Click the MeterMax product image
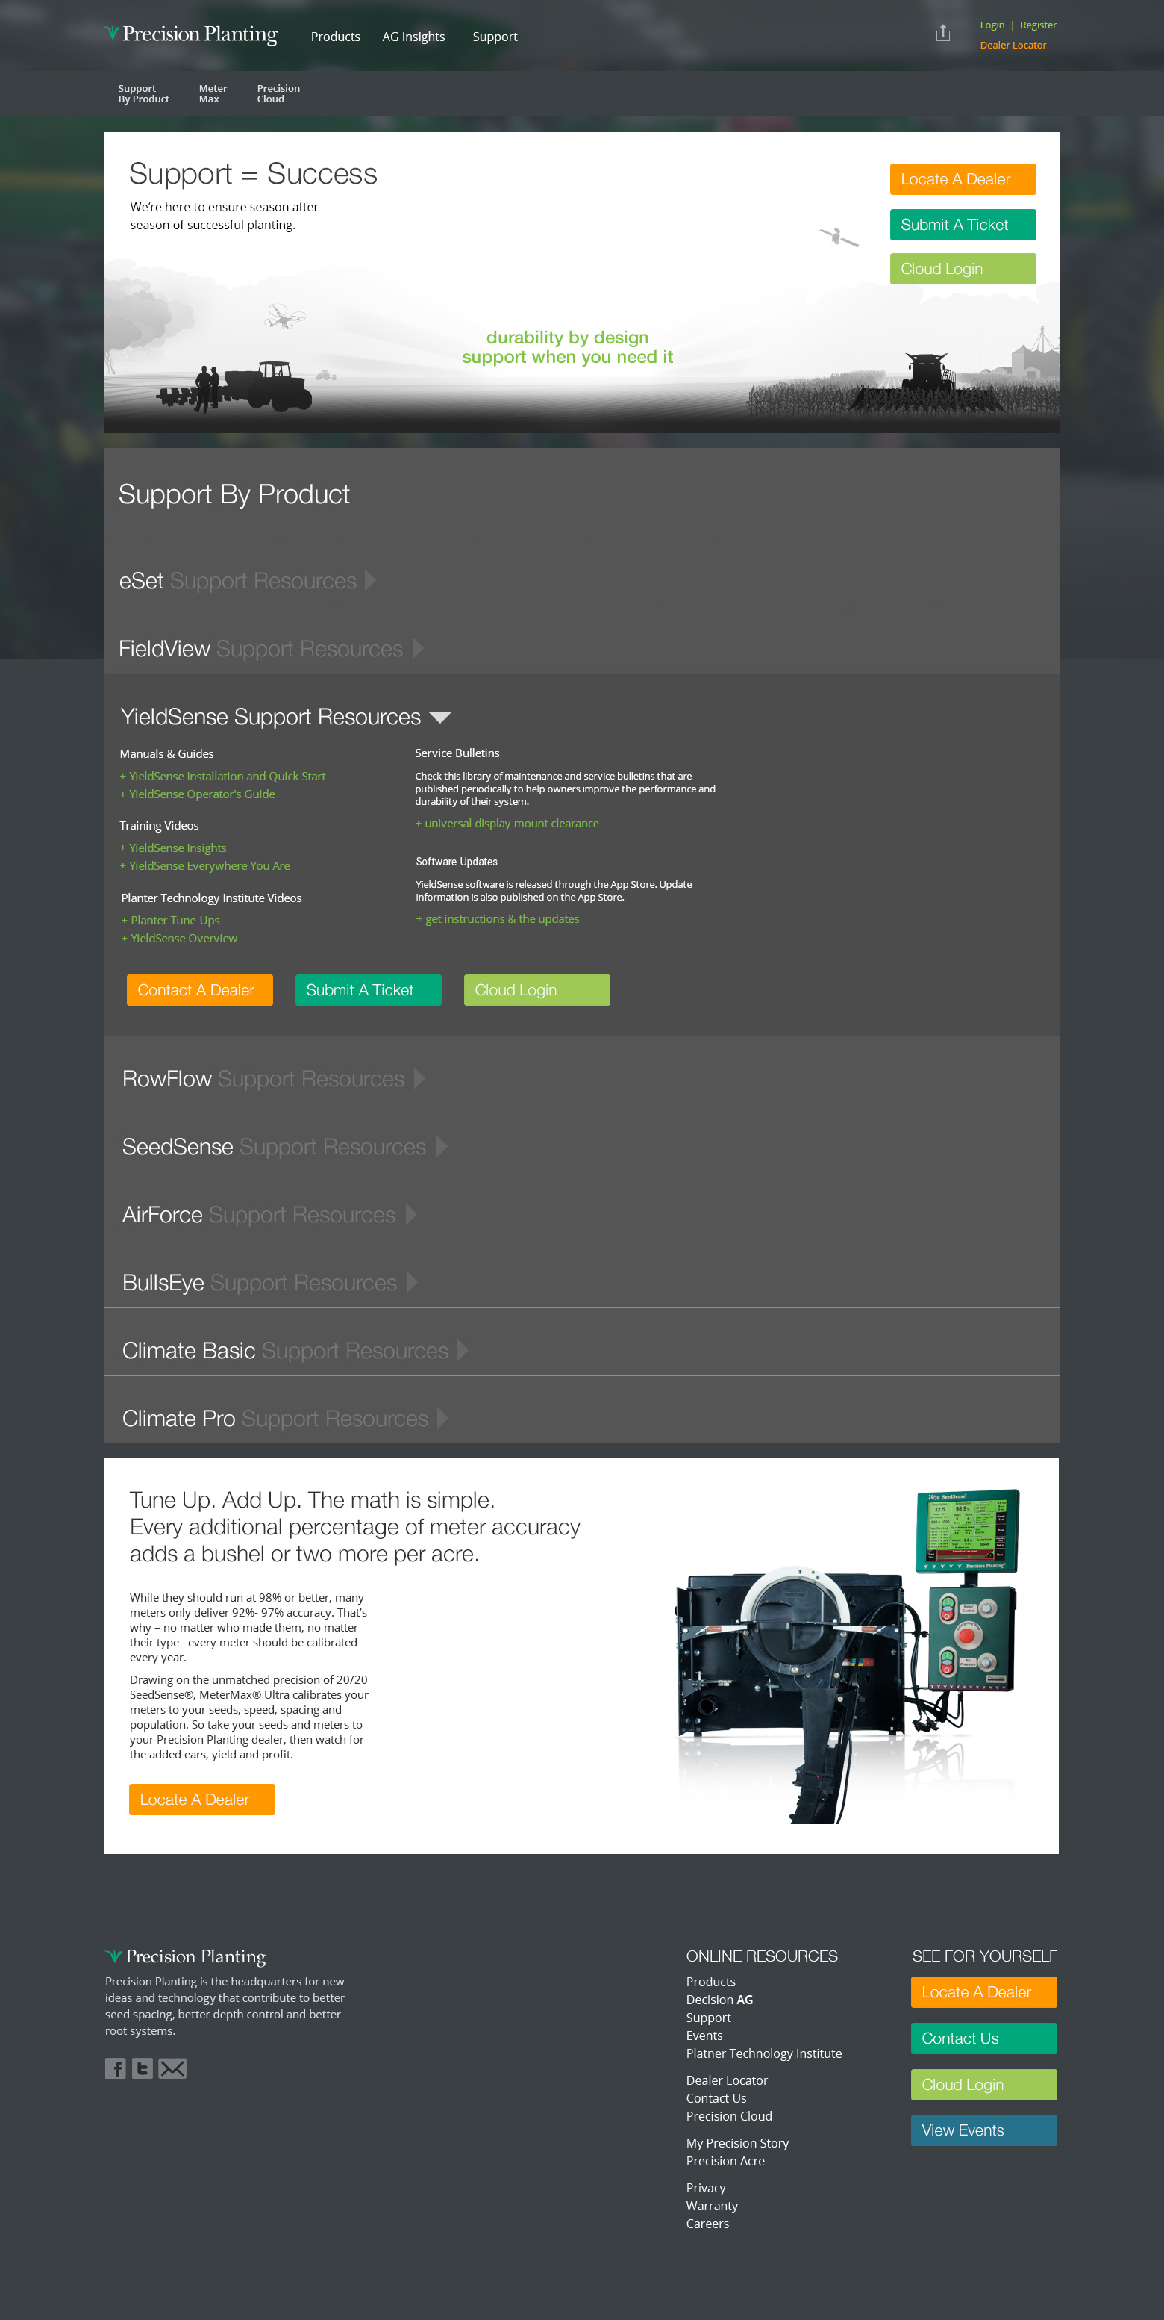The height and width of the screenshot is (2320, 1164). point(846,1655)
